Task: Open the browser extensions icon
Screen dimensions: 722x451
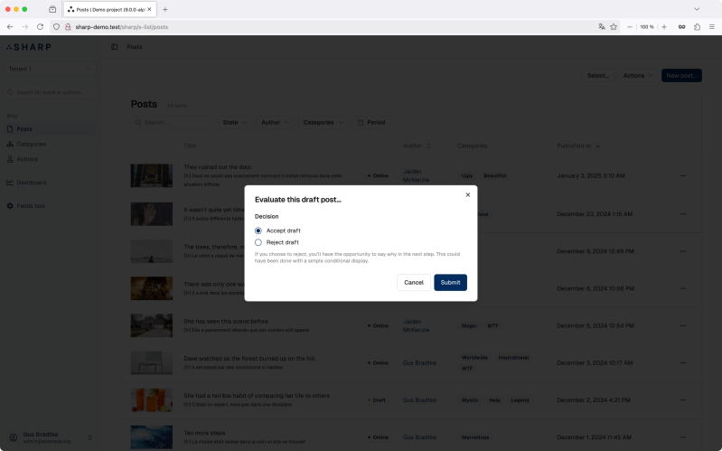Action: pos(697,27)
